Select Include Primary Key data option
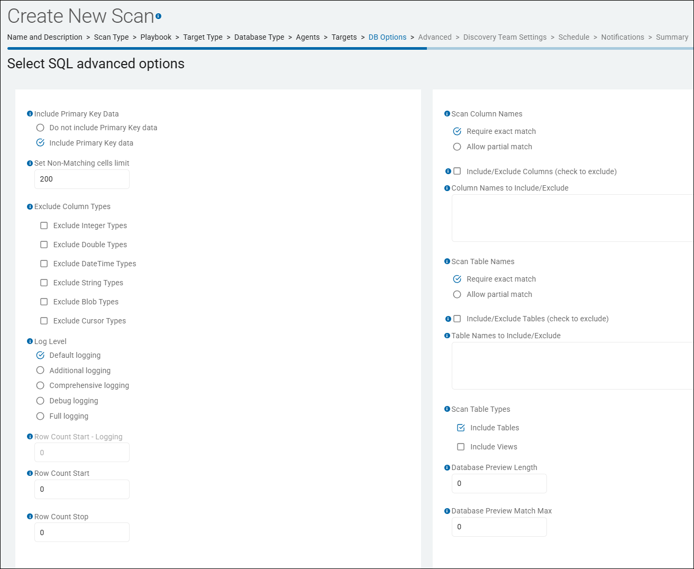This screenshot has width=694, height=569. (x=40, y=143)
